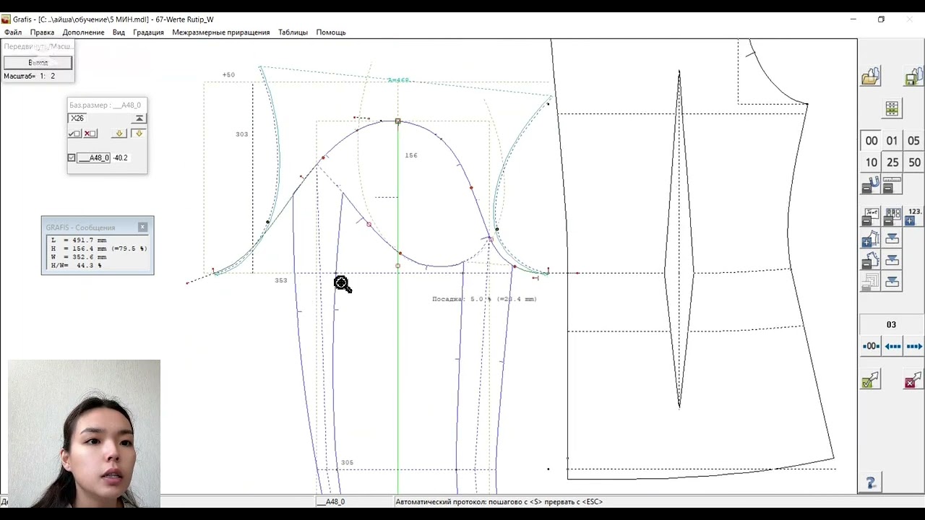Viewport: 925px width, 520px height.
Task: Select the 05 step button
Action: point(914,141)
